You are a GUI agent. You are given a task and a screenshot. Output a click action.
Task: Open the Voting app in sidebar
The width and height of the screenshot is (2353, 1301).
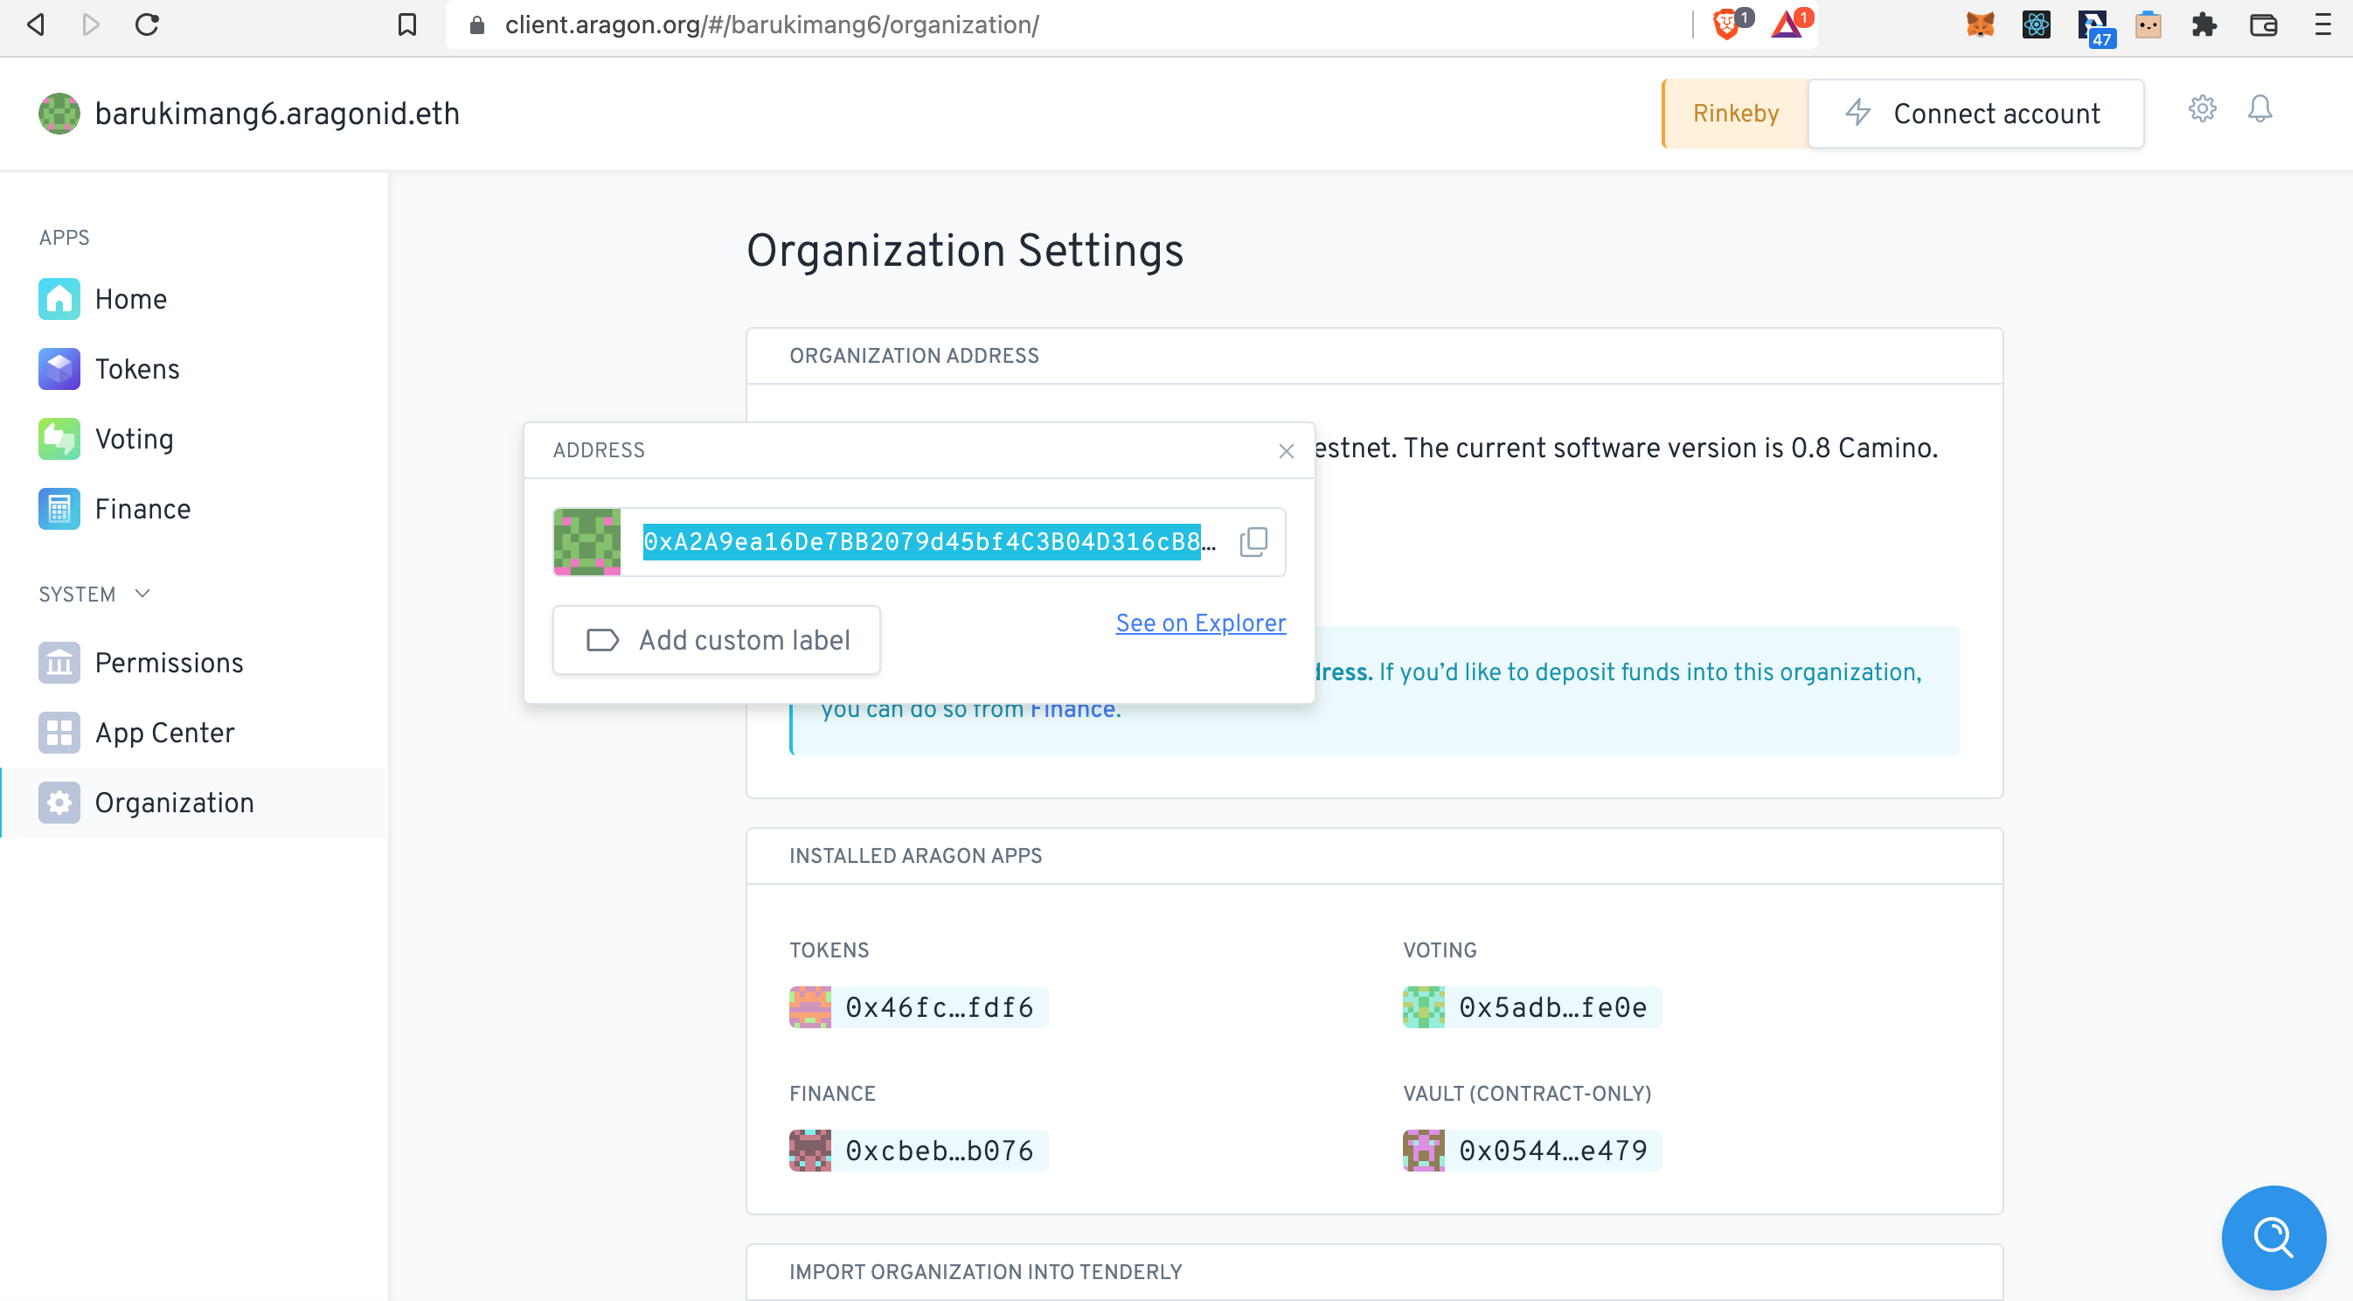[134, 440]
